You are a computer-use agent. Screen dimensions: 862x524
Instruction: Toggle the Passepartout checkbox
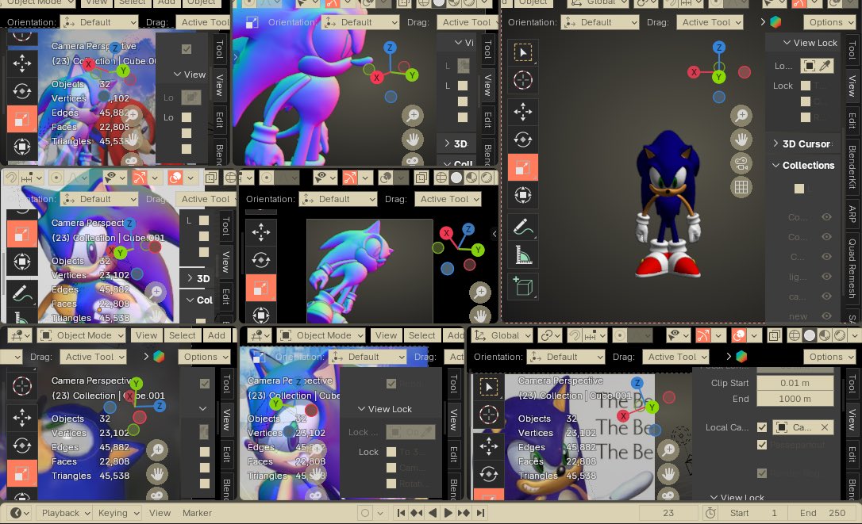pos(762,445)
